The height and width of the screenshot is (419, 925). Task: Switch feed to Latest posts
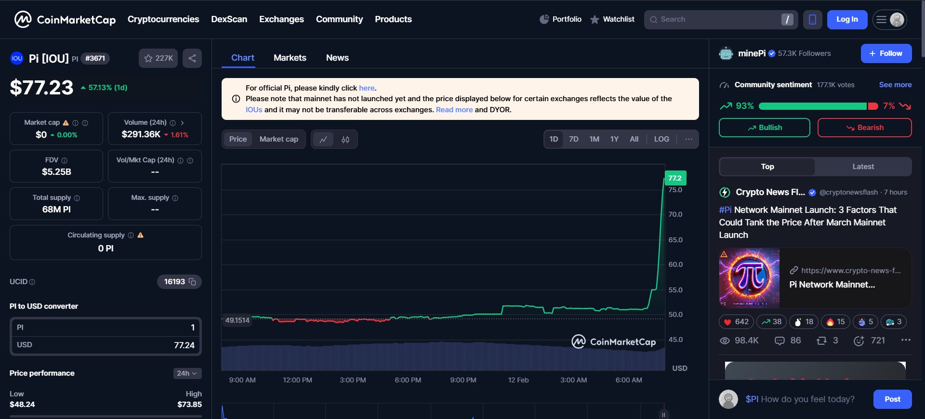coord(863,167)
